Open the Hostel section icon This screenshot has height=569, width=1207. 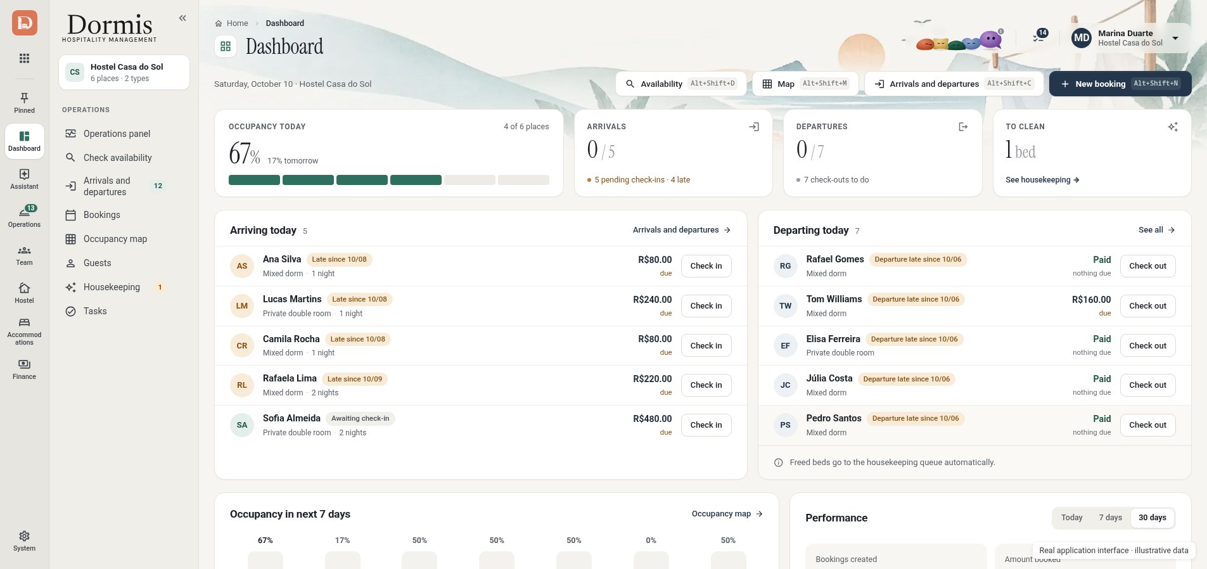pos(24,293)
